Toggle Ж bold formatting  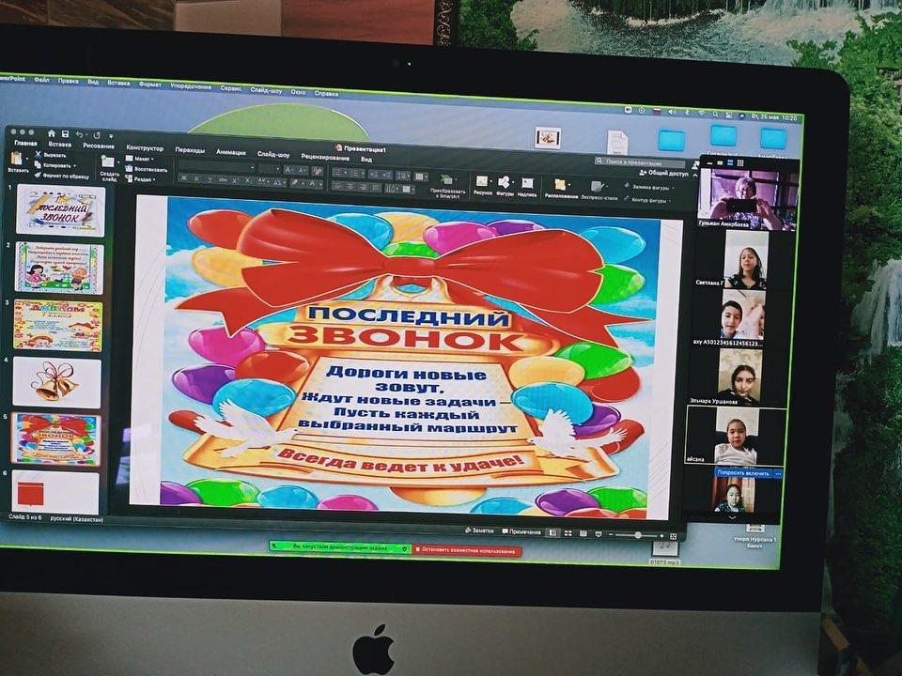pyautogui.click(x=183, y=178)
